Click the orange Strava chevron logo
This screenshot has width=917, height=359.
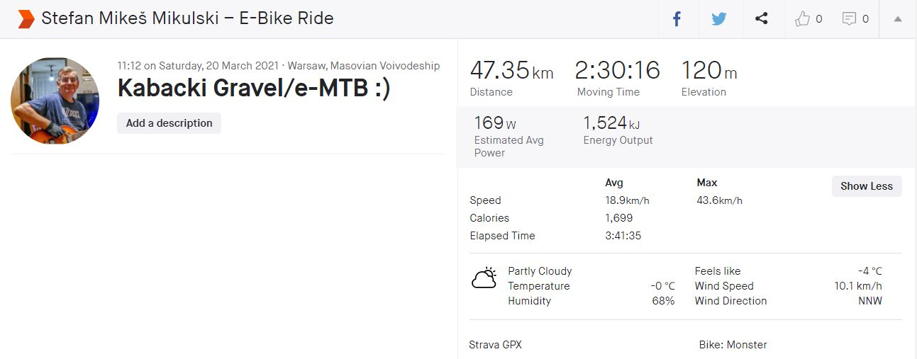point(26,19)
